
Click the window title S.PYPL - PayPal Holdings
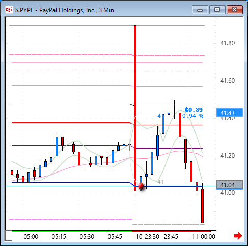(x=65, y=10)
